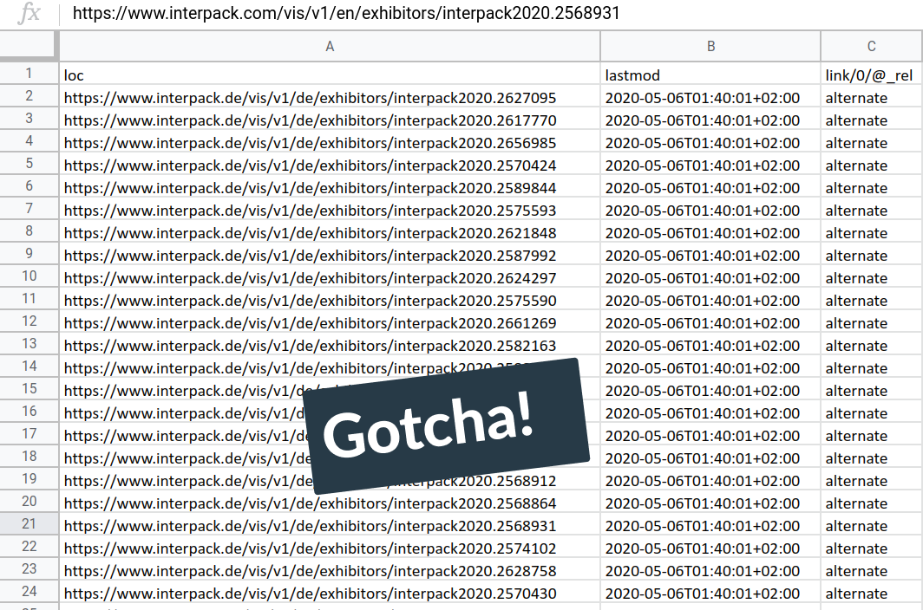Screen dimensions: 923x610
Task: Click 'alternate' cell in row 15
Action: pyautogui.click(x=872, y=391)
